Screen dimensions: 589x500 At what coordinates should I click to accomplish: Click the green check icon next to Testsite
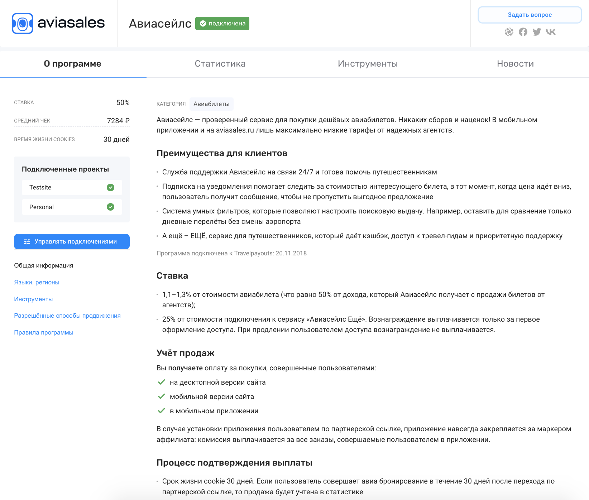click(111, 187)
